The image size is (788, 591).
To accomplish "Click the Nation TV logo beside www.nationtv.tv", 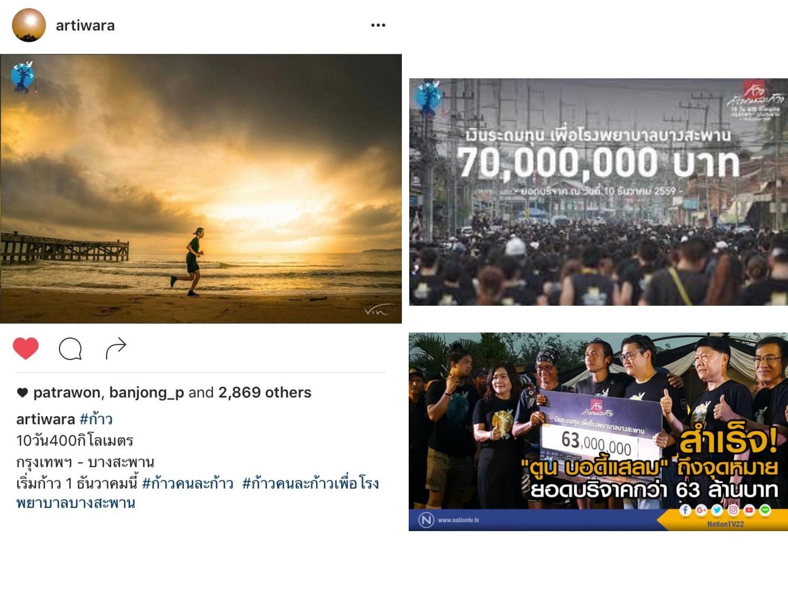I will pos(426,520).
